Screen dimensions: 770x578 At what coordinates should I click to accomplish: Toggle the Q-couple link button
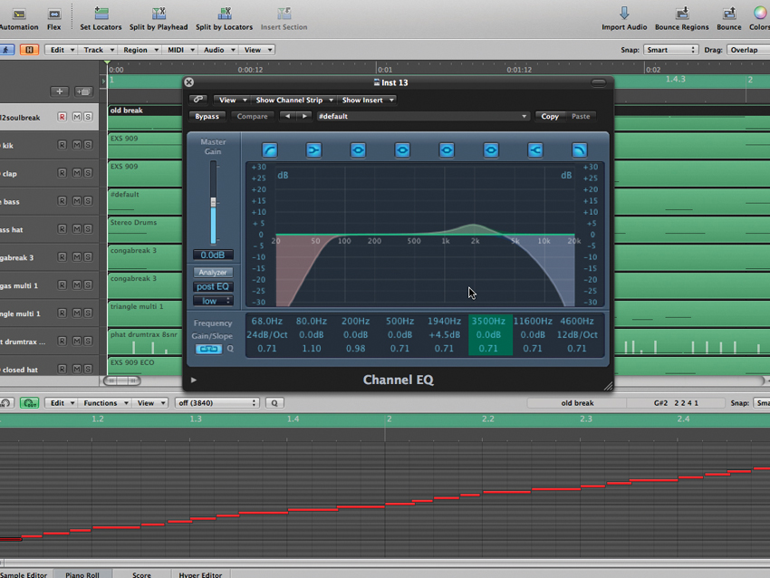coord(209,349)
